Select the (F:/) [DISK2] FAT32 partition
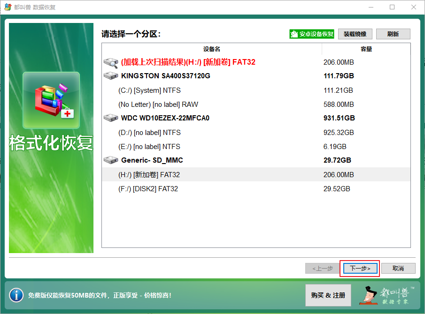The width and height of the screenshot is (425, 314). click(x=149, y=188)
